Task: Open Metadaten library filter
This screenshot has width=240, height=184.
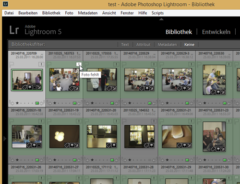Action: [167, 44]
